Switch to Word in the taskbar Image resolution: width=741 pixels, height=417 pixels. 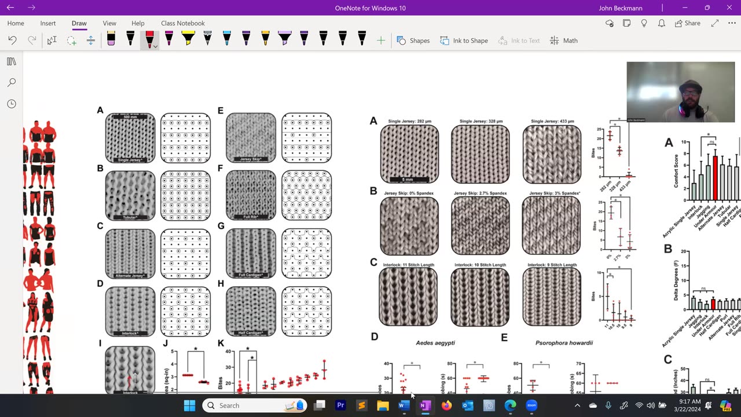tap(404, 405)
